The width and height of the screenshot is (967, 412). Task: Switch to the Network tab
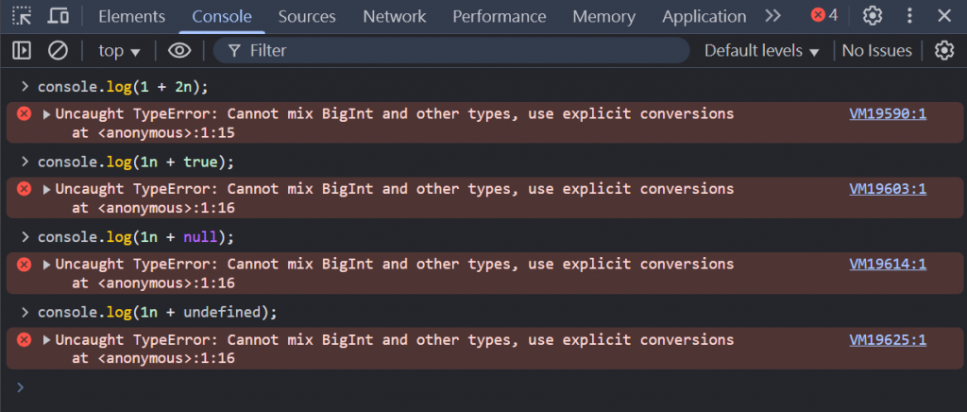(394, 16)
